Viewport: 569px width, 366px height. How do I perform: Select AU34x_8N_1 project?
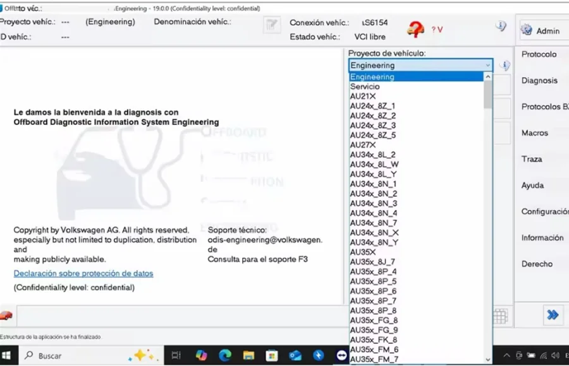416,184
